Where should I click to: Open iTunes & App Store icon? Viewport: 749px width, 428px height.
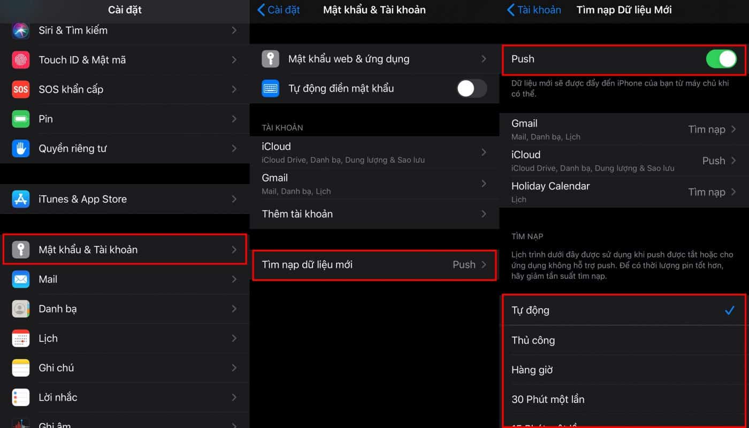[21, 199]
